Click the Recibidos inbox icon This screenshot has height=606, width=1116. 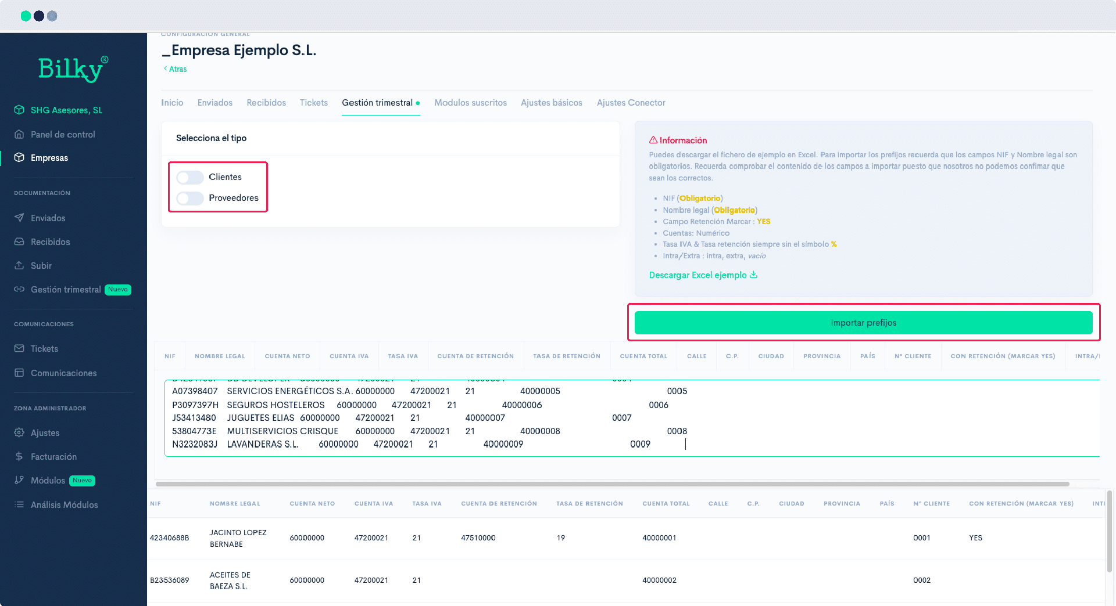pos(19,241)
